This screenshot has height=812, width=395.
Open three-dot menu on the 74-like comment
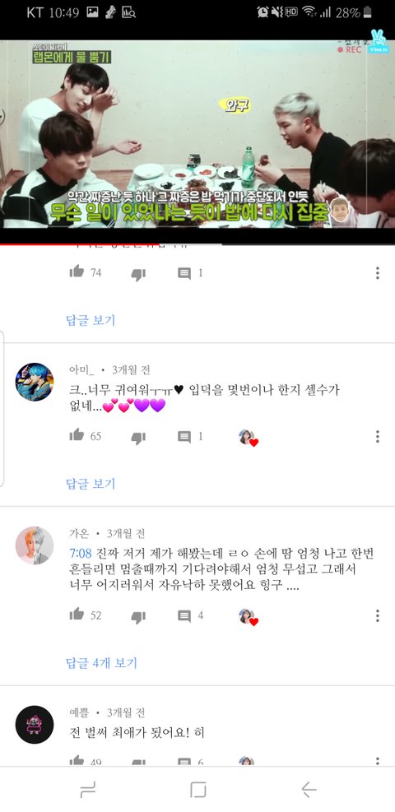[x=378, y=273]
